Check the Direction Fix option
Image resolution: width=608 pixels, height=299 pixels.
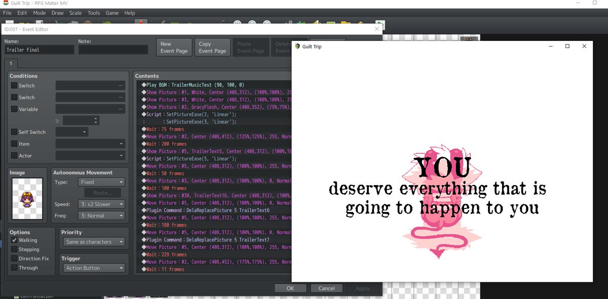14,259
